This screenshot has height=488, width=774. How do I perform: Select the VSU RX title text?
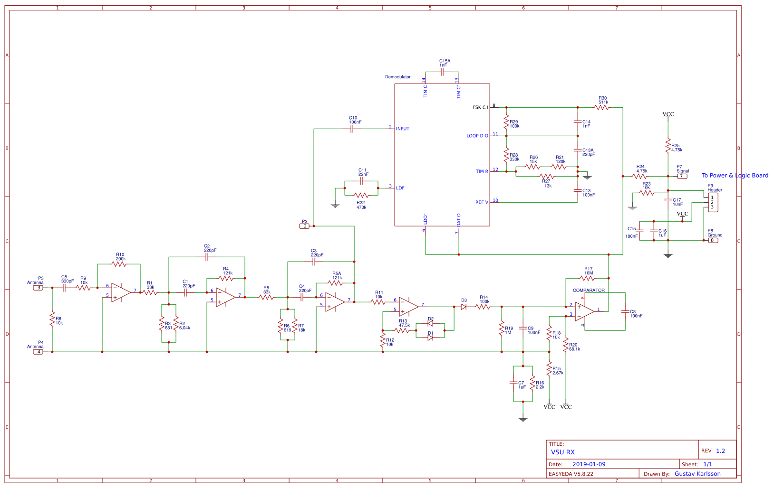tap(563, 452)
